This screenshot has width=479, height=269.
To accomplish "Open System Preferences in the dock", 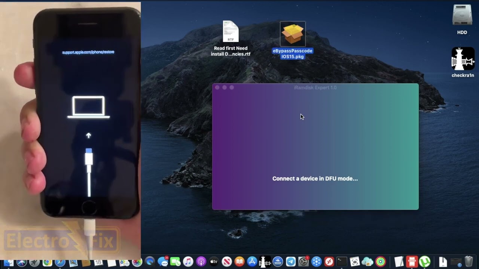I will (x=303, y=262).
